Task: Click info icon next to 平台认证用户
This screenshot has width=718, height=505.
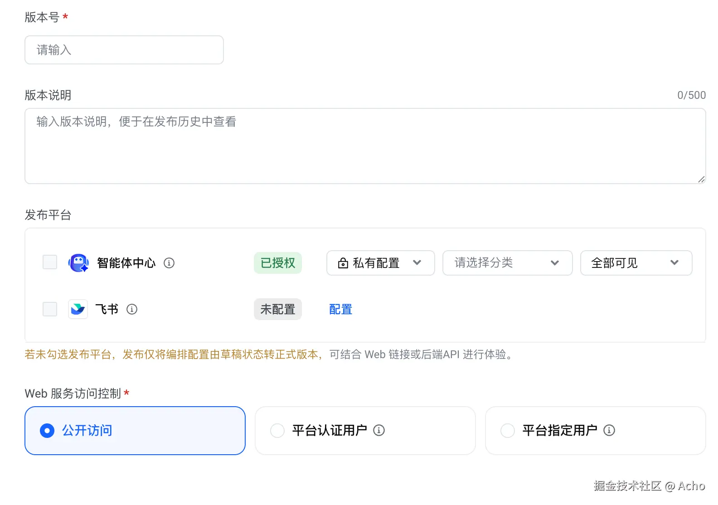Action: [x=379, y=430]
